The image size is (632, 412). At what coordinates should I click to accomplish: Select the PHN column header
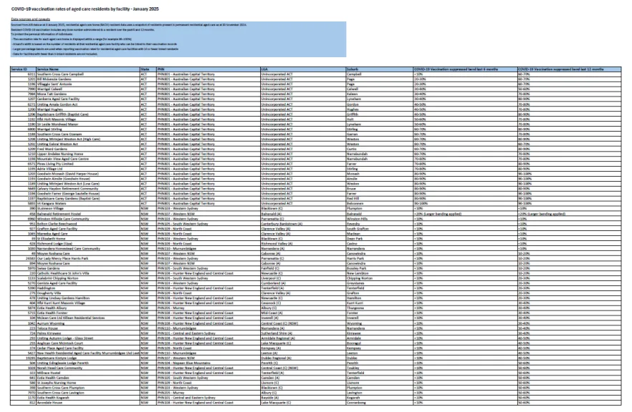coord(209,69)
